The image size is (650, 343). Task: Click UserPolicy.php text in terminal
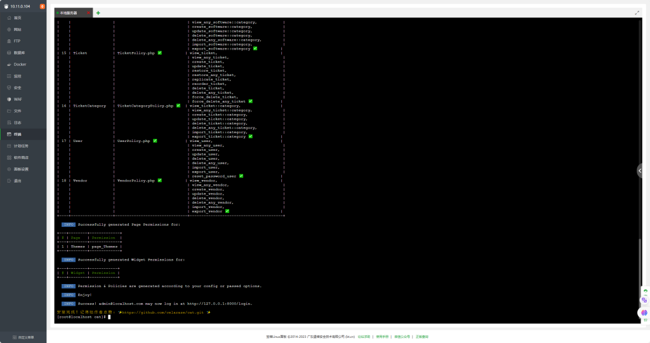[133, 141]
